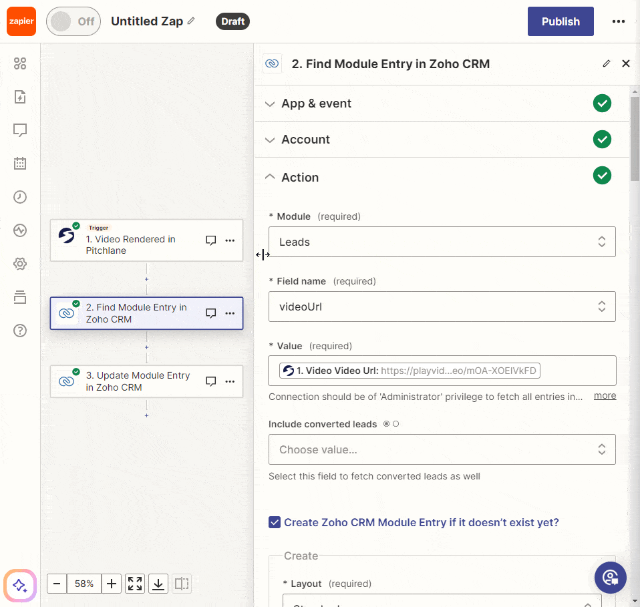Zoom in the canvas with plus button
The height and width of the screenshot is (607, 640).
(112, 584)
